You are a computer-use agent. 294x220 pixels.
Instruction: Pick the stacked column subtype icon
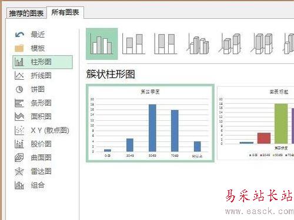[133, 44]
